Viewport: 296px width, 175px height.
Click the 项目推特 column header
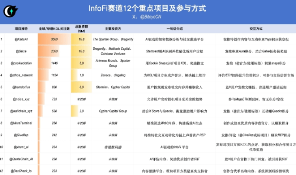[21, 29]
